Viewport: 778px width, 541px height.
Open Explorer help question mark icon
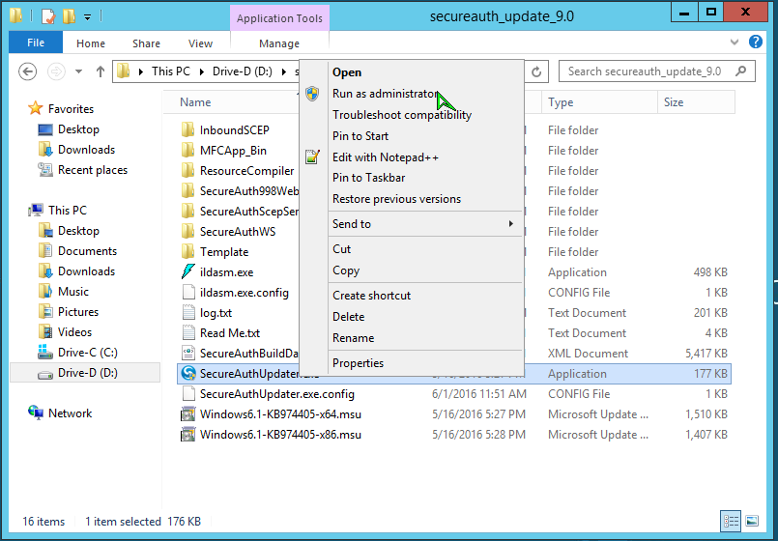[x=755, y=42]
